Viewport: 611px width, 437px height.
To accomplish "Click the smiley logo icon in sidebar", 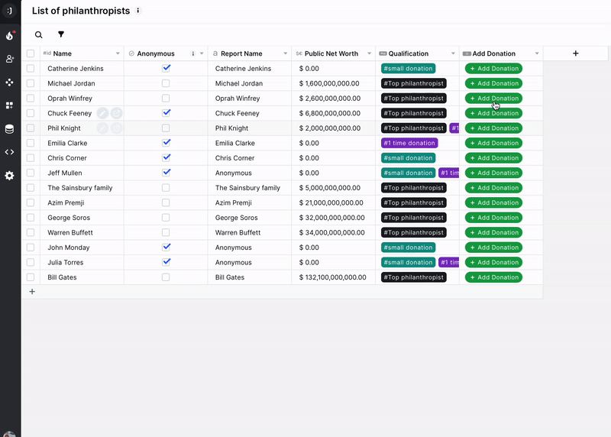I will 9,11.
